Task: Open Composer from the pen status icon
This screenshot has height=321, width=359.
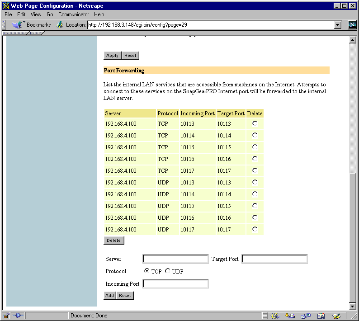Action: 336,316
